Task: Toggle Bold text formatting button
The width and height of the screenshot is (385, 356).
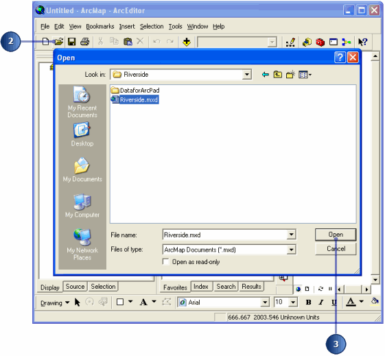Action: coord(308,302)
